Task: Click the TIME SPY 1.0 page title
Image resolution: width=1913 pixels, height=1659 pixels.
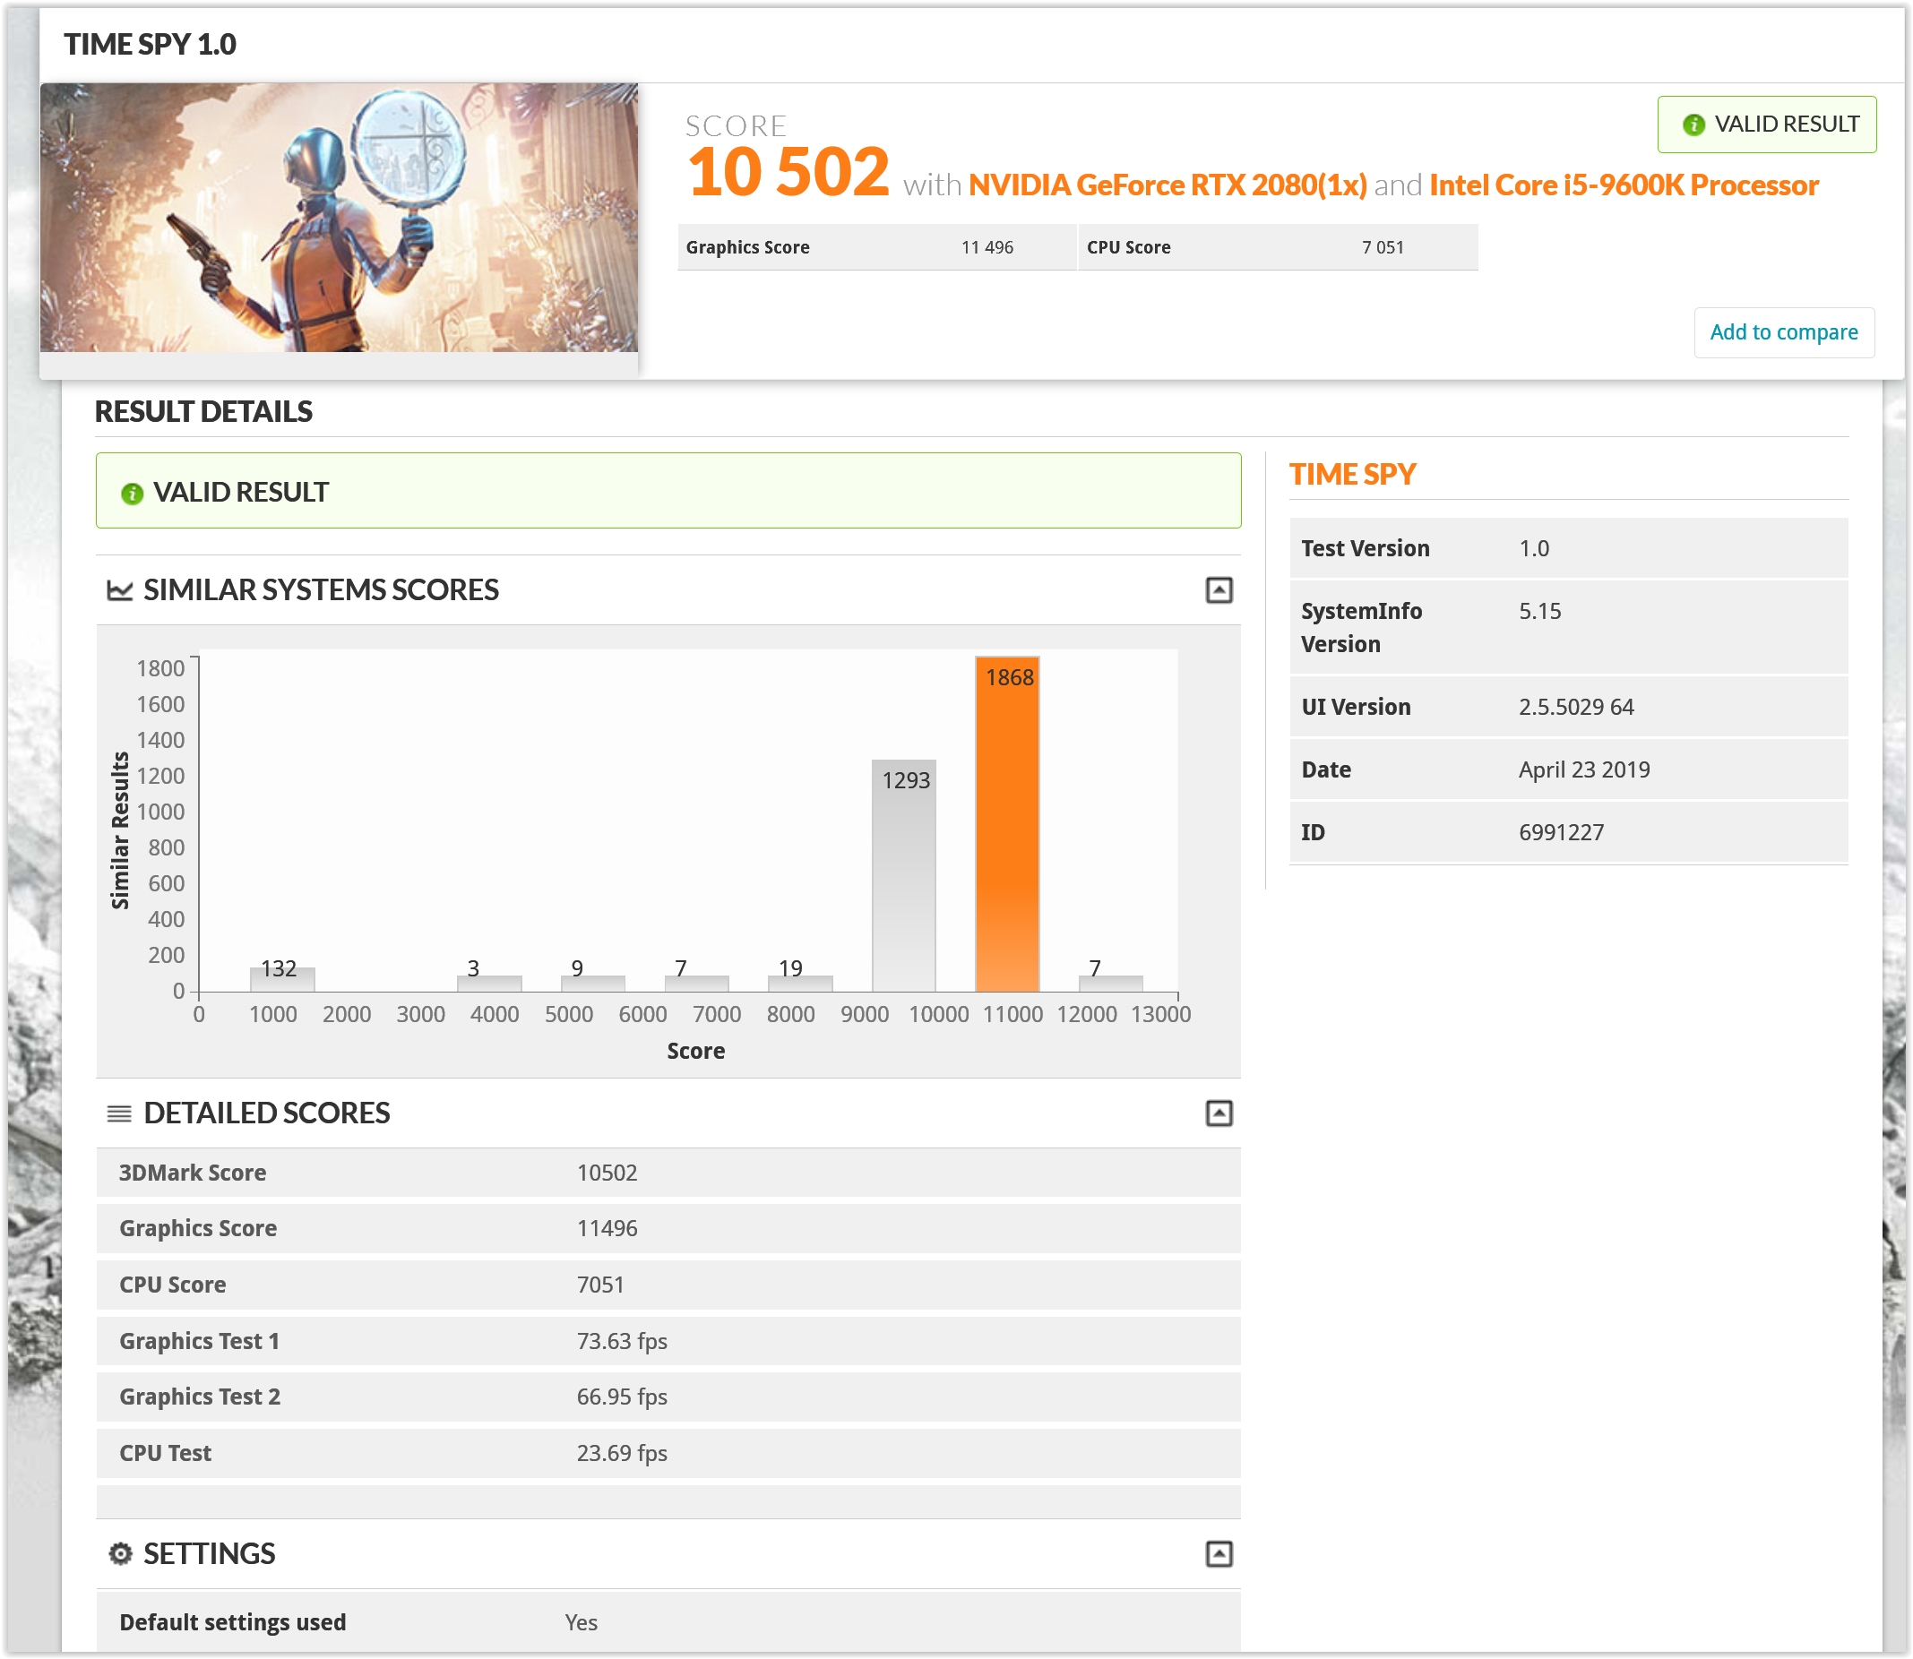Action: tap(150, 45)
